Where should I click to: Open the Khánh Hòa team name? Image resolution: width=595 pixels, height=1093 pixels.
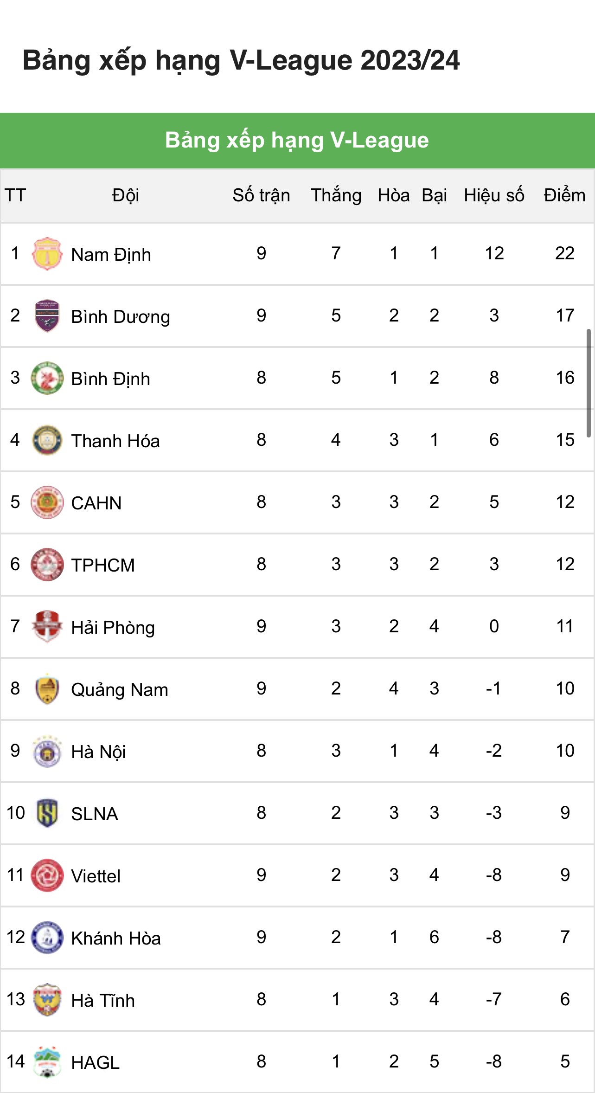(116, 939)
